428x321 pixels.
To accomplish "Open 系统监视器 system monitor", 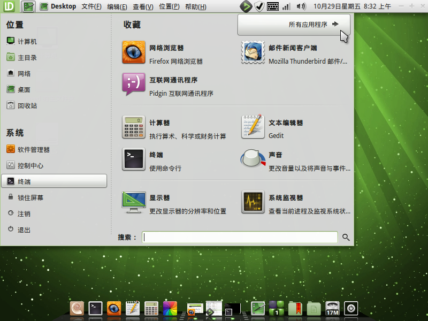I will (x=296, y=203).
